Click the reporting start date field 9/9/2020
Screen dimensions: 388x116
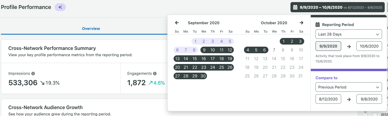click(x=328, y=46)
